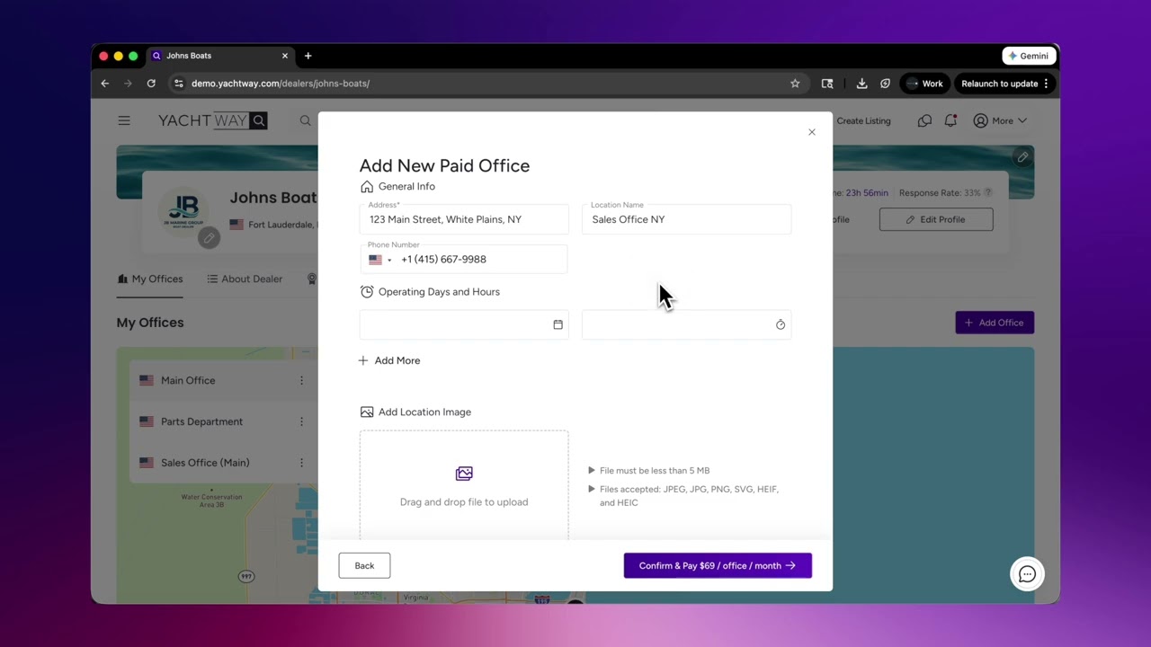Click the search icon beside YachtWay logo
Screen dimensions: 1151x647
click(x=305, y=120)
